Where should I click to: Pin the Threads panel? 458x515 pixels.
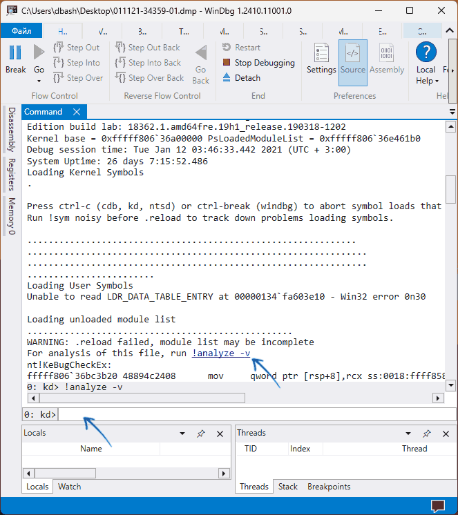pos(426,434)
